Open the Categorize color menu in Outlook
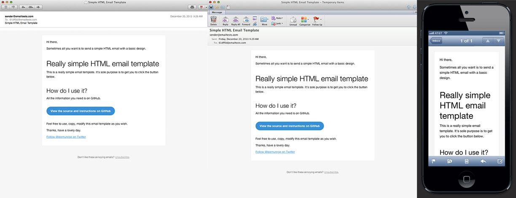The image size is (516, 198). pos(305,21)
